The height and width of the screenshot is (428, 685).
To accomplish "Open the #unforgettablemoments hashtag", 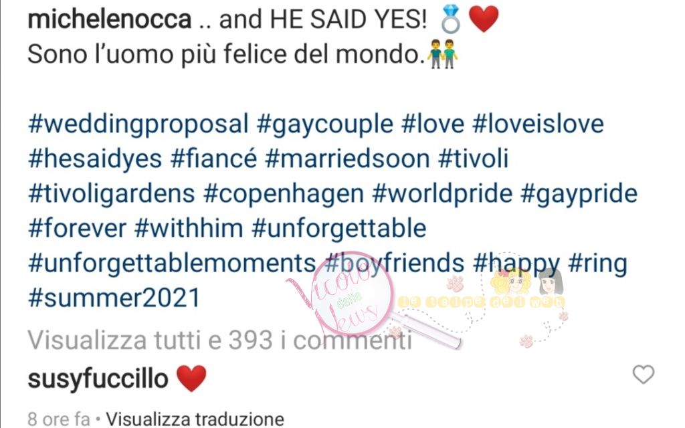I will click(172, 263).
